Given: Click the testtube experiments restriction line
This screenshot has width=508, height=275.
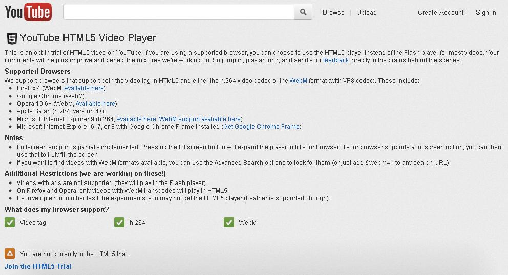Looking at the screenshot, I should point(173,198).
